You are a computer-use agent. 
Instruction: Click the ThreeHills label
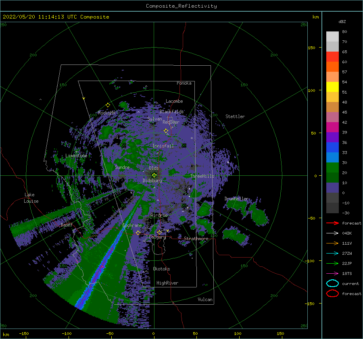tap(202, 176)
